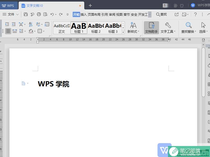Click the tab stops icon

click(47, 24)
